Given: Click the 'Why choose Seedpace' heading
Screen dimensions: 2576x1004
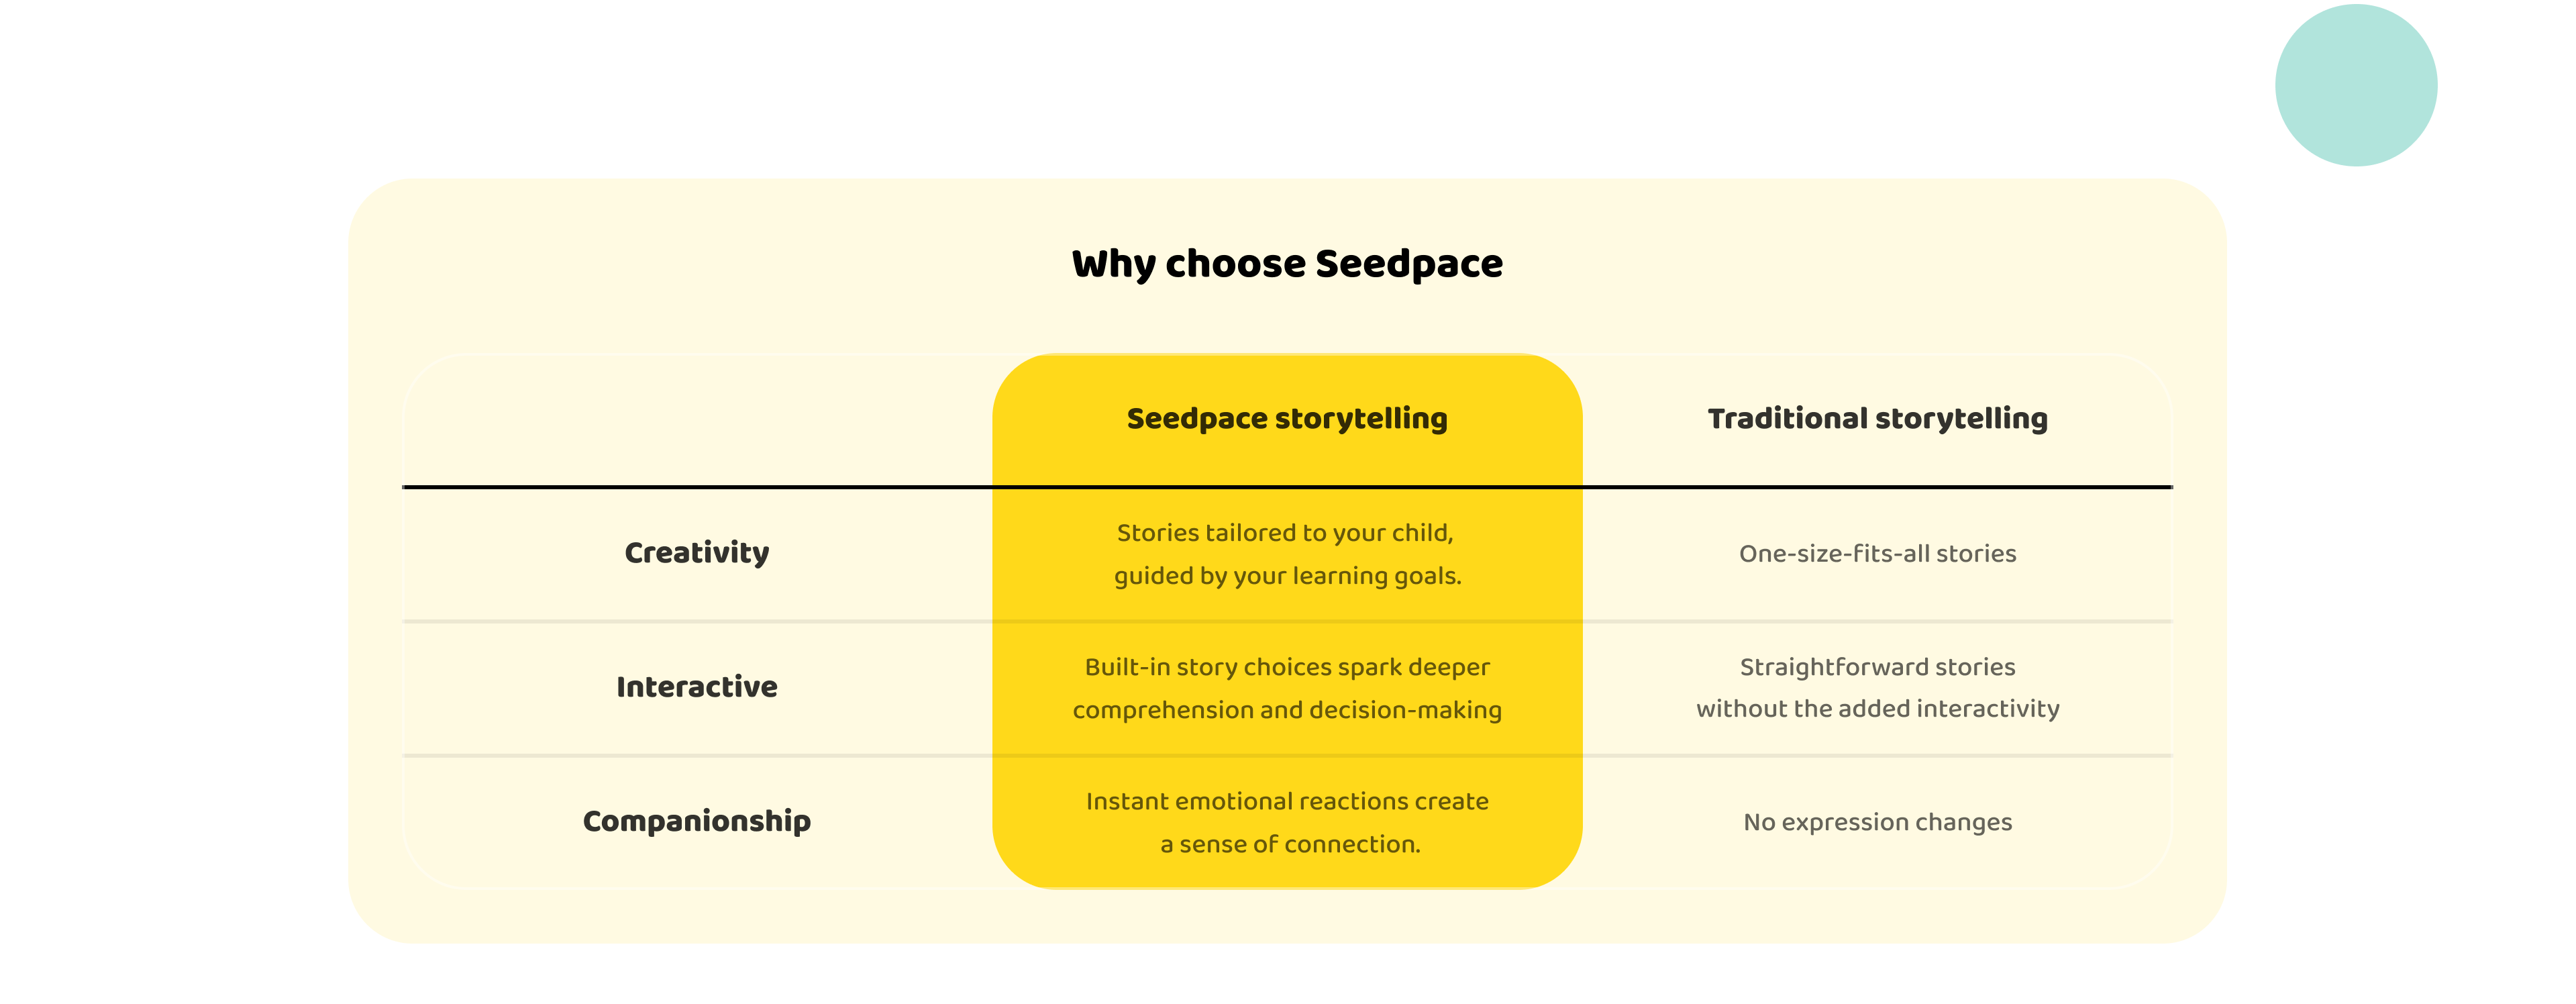Looking at the screenshot, I should (1287, 264).
